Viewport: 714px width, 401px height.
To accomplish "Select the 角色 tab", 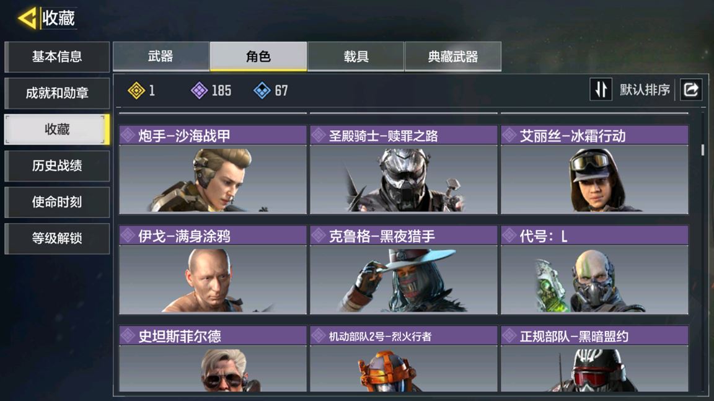I will [258, 56].
